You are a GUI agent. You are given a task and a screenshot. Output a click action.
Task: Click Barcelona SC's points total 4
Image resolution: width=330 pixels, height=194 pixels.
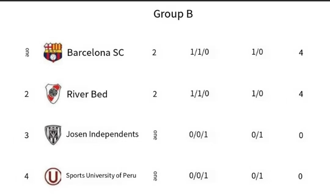(301, 53)
